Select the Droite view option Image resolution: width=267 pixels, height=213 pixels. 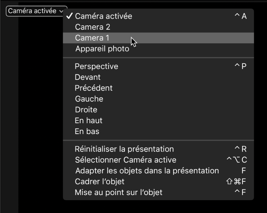pyautogui.click(x=86, y=109)
